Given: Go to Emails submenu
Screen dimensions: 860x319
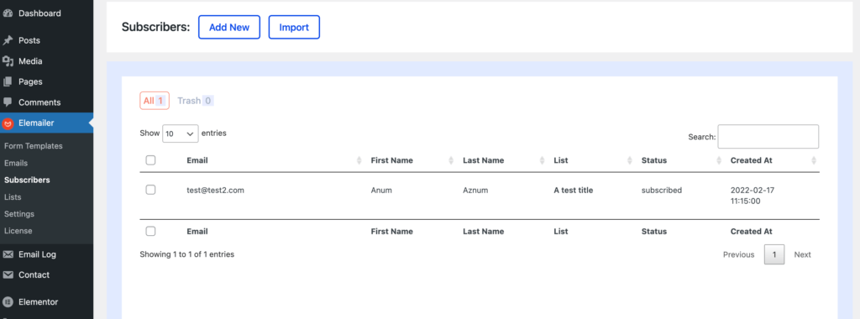Looking at the screenshot, I should coord(16,163).
